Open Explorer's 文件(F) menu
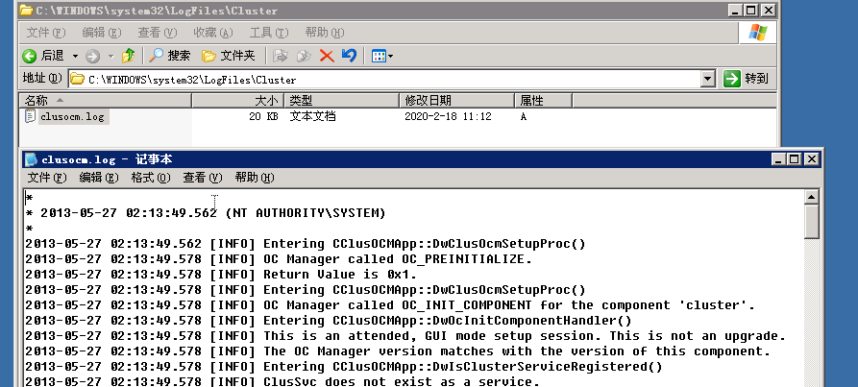Screen dimensions: 858x387 click(x=46, y=33)
